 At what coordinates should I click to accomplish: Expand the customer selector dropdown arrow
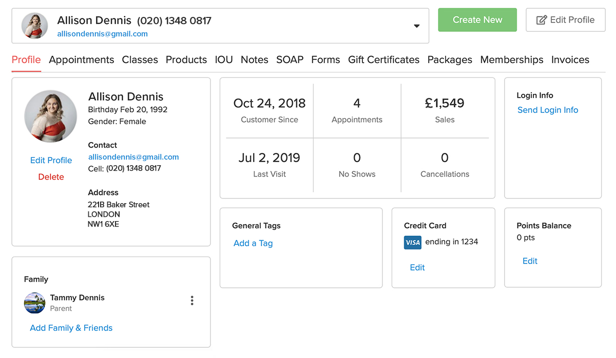pos(416,25)
